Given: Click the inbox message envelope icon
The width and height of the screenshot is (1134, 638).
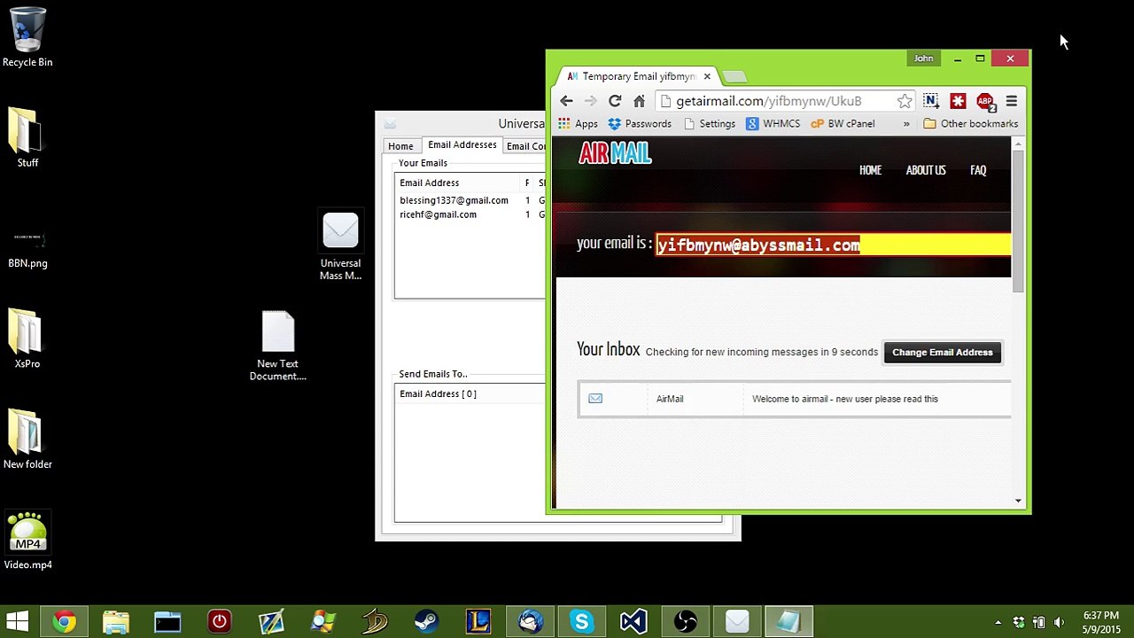Looking at the screenshot, I should click(x=595, y=399).
